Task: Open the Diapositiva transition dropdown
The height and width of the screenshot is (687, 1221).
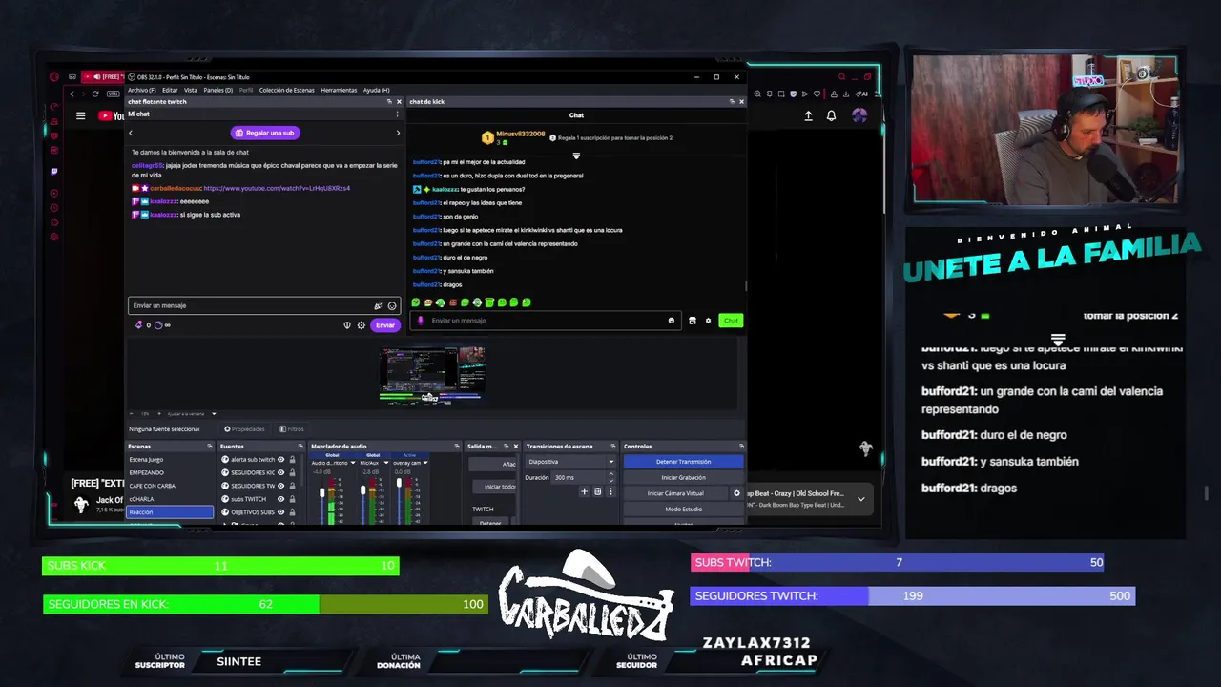Action: [x=570, y=462]
